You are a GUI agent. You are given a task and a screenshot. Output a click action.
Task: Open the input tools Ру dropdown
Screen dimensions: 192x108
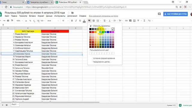coord(150,21)
